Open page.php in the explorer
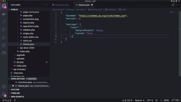Screen dimensions: 181x102 pyautogui.click(x=28, y=16)
